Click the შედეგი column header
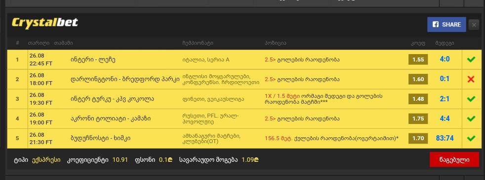Screen dimensions: 485x180 pyautogui.click(x=445, y=43)
